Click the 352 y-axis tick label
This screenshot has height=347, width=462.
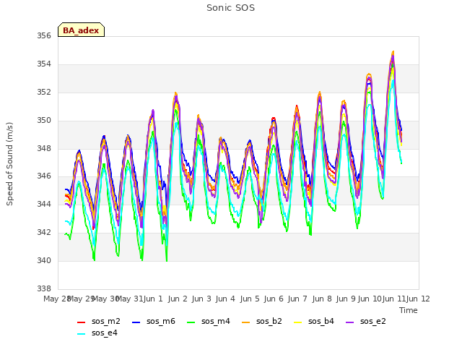pos(44,93)
